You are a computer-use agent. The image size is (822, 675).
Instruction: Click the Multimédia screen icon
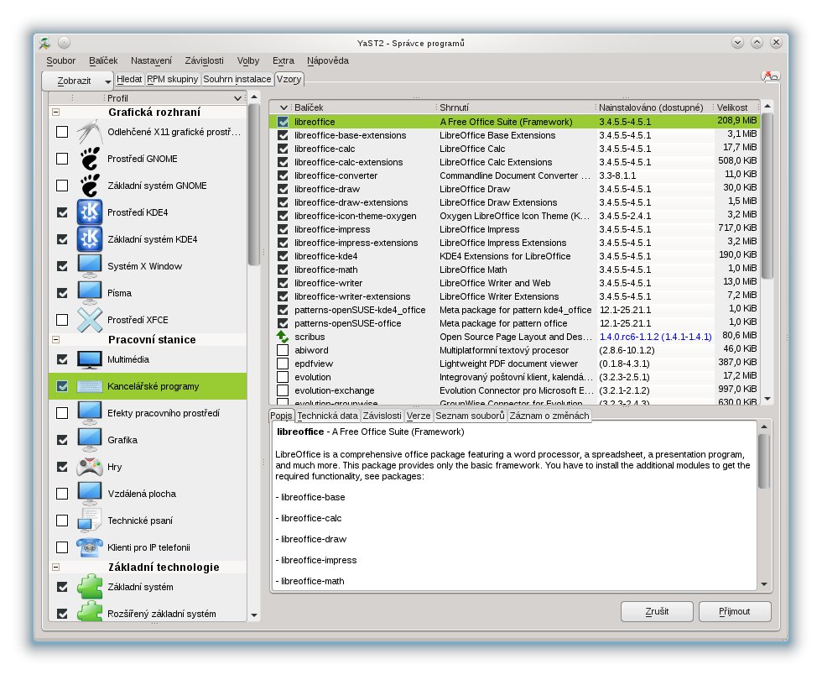(x=90, y=359)
